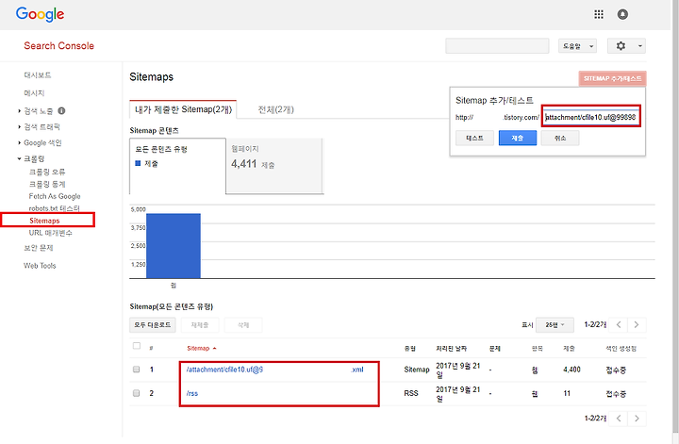The height and width of the screenshot is (444, 679).
Task: Go to next page in top pager
Action: click(637, 324)
